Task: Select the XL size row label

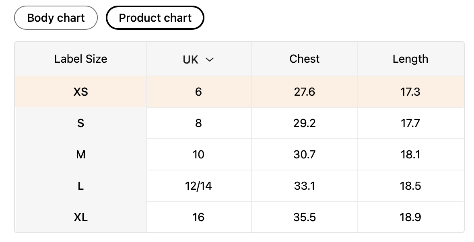Action: [x=80, y=217]
